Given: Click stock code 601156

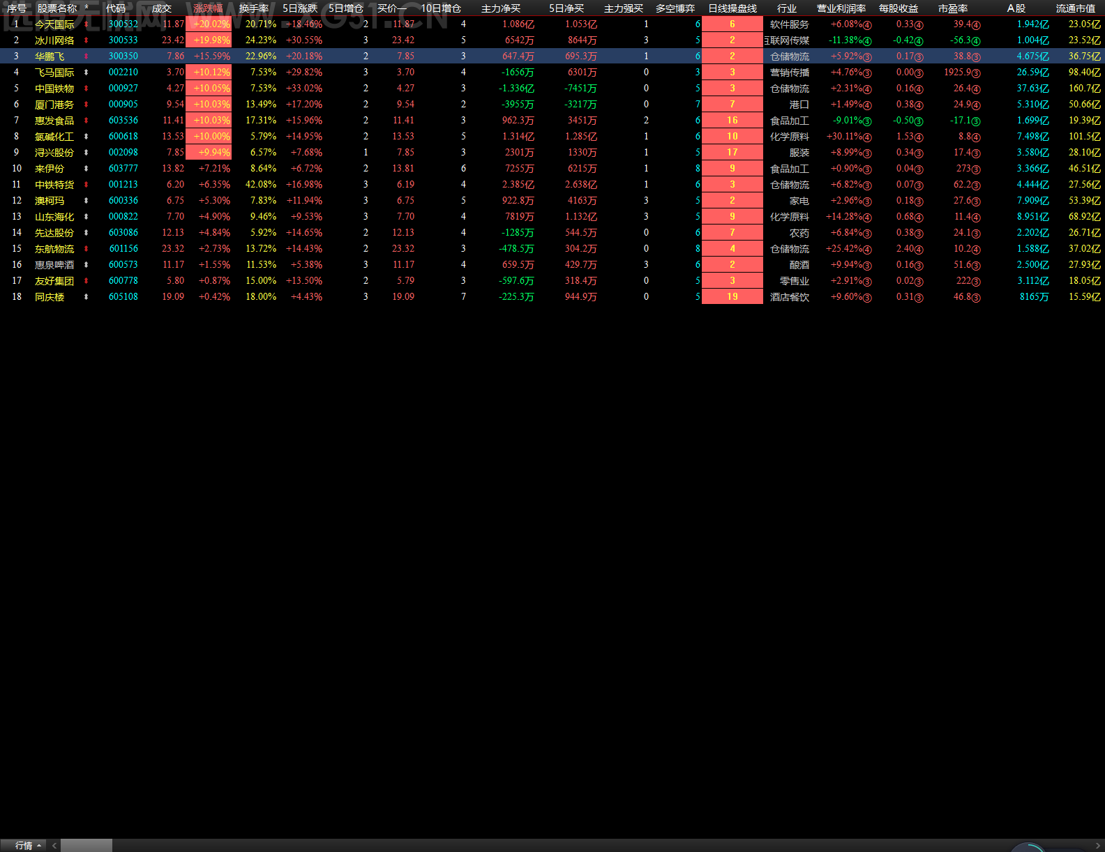Looking at the screenshot, I should pyautogui.click(x=123, y=249).
